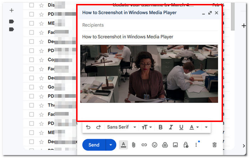Insert a link in the message
The height and width of the screenshot is (158, 249).
(x=144, y=145)
